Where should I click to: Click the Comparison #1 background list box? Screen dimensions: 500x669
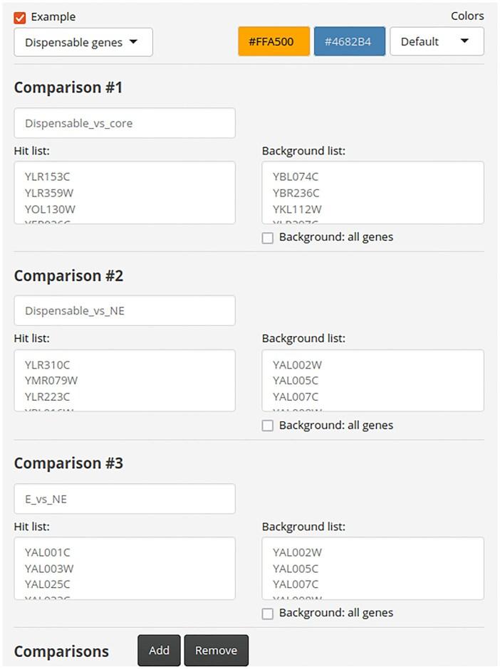point(373,193)
